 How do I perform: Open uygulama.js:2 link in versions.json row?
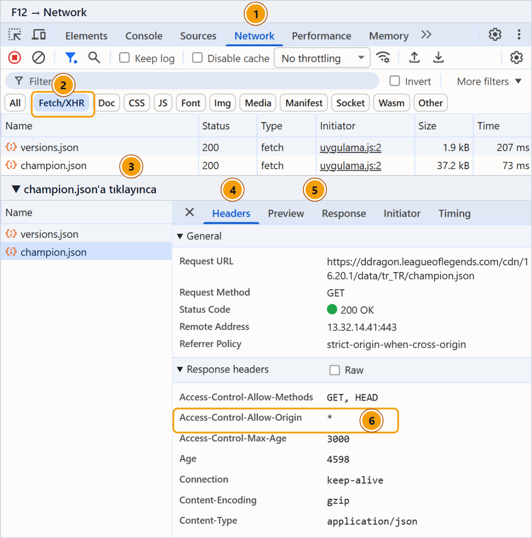point(350,148)
